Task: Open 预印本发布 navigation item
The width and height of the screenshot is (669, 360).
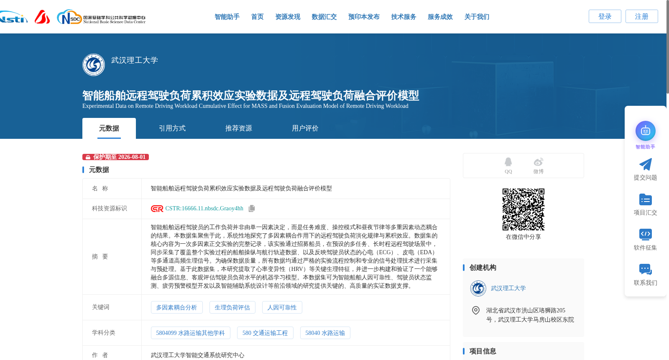Action: (x=364, y=17)
